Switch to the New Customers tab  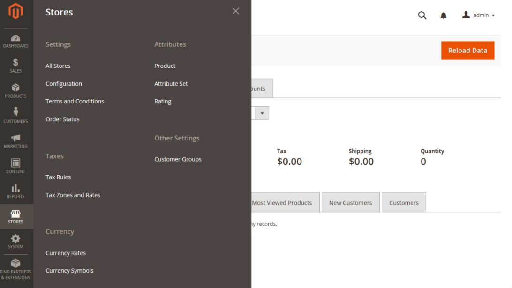tap(350, 203)
